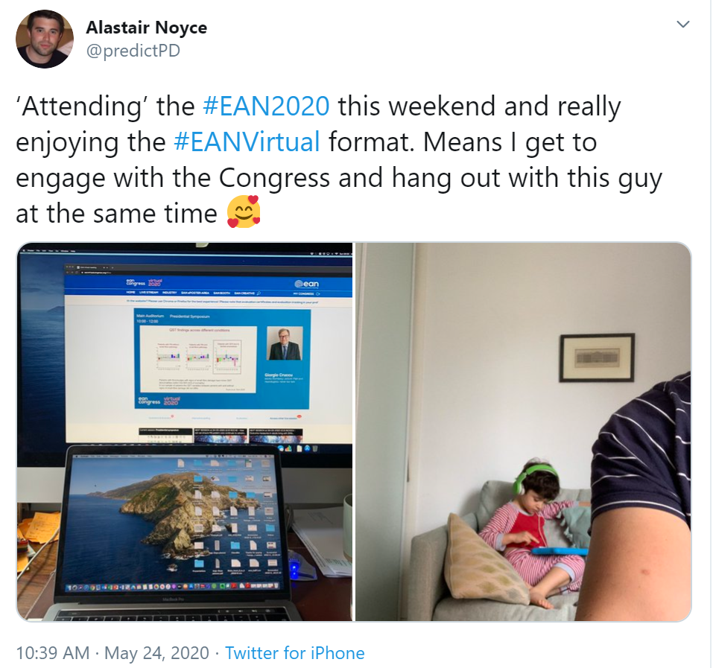This screenshot has height=668, width=713.
Task: Open the #EAN2020 hashtag
Action: click(266, 106)
